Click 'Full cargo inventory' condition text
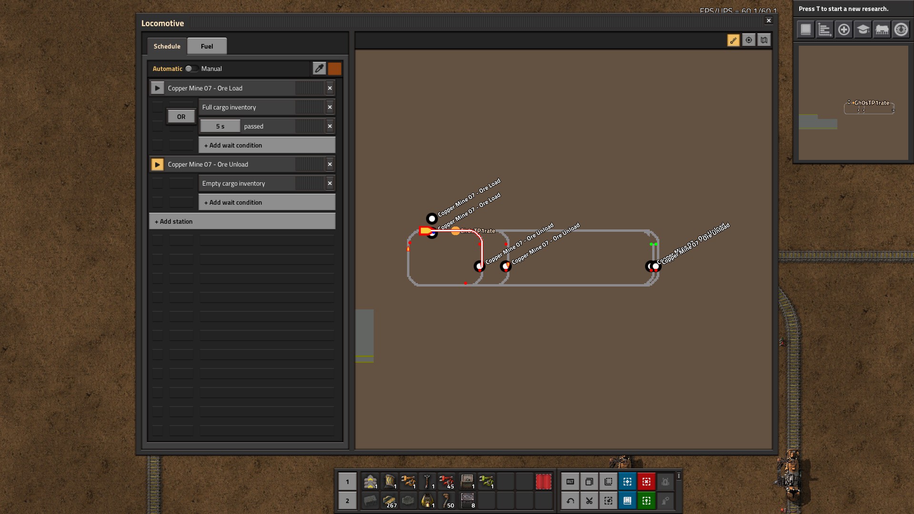 coord(229,107)
